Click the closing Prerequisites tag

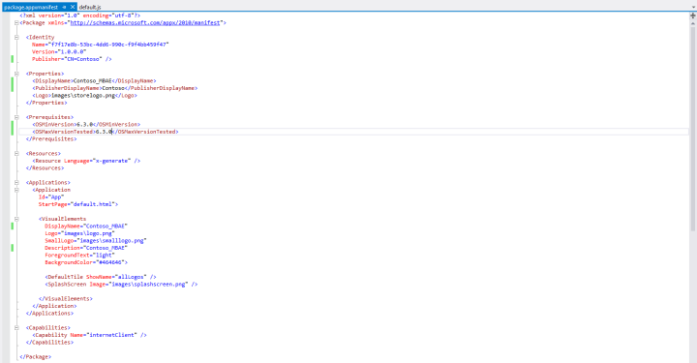(51, 139)
